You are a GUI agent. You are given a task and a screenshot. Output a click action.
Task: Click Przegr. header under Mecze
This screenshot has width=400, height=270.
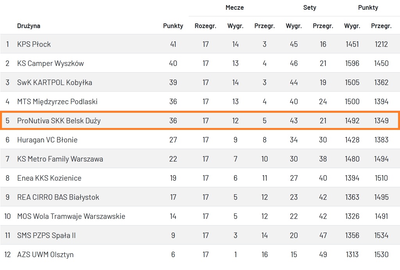point(264,26)
